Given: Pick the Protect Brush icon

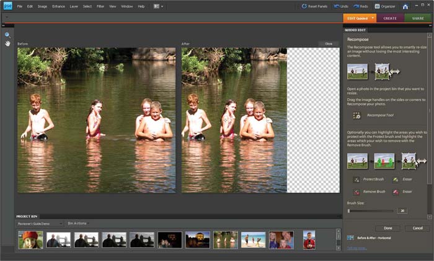Looking at the screenshot, I should 356,180.
